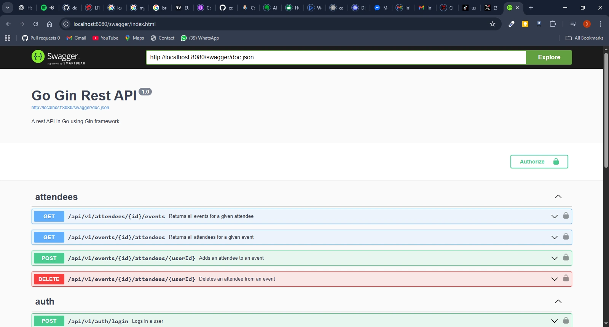Reload the Swagger page
Screen dimensions: 609x327
(x=36, y=24)
